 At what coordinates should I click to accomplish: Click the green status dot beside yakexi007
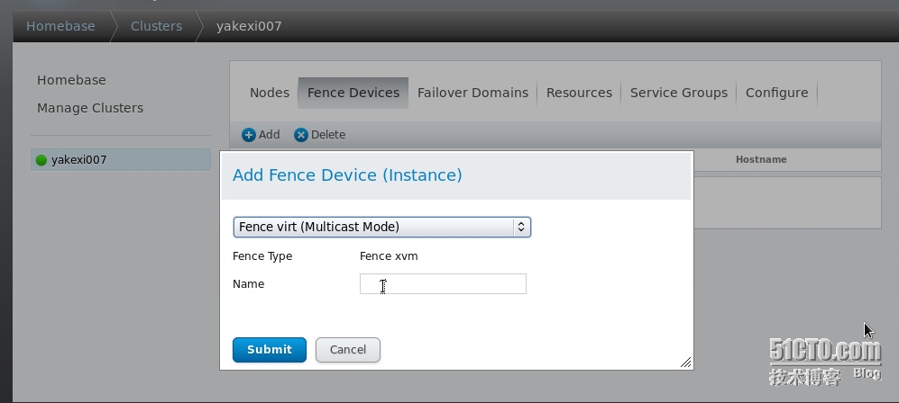point(41,160)
